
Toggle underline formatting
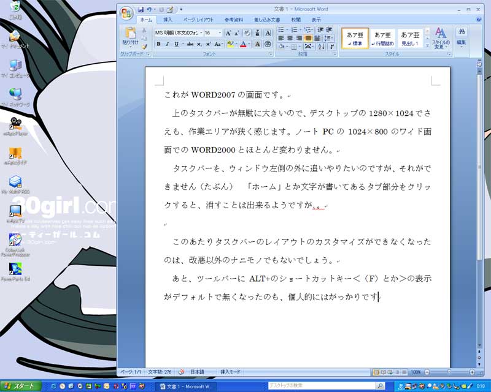[177, 44]
